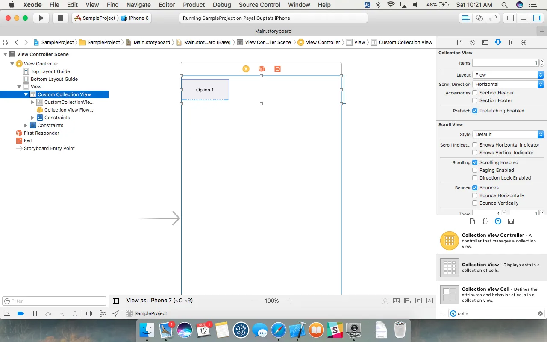This screenshot has height=342, width=547.
Task: Open the Editor menu
Action: pyautogui.click(x=167, y=5)
